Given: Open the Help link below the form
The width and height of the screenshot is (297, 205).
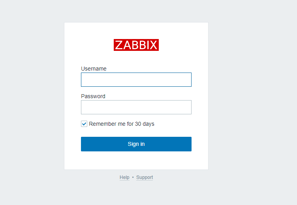Looking at the screenshot, I should (124, 177).
